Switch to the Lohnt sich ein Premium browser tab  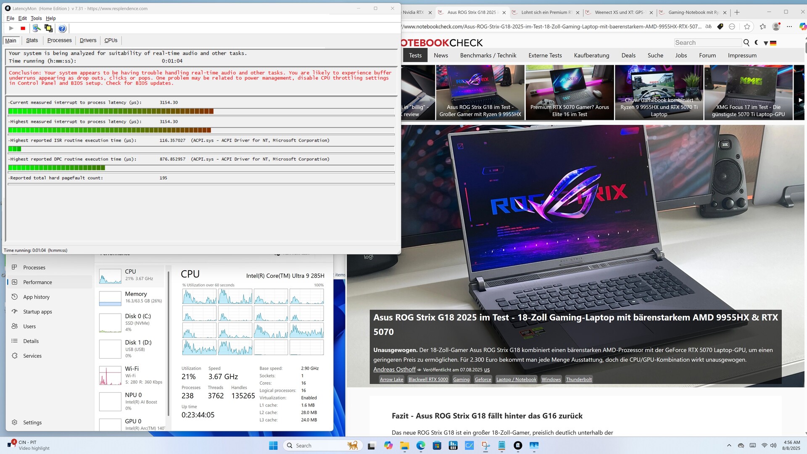click(546, 13)
